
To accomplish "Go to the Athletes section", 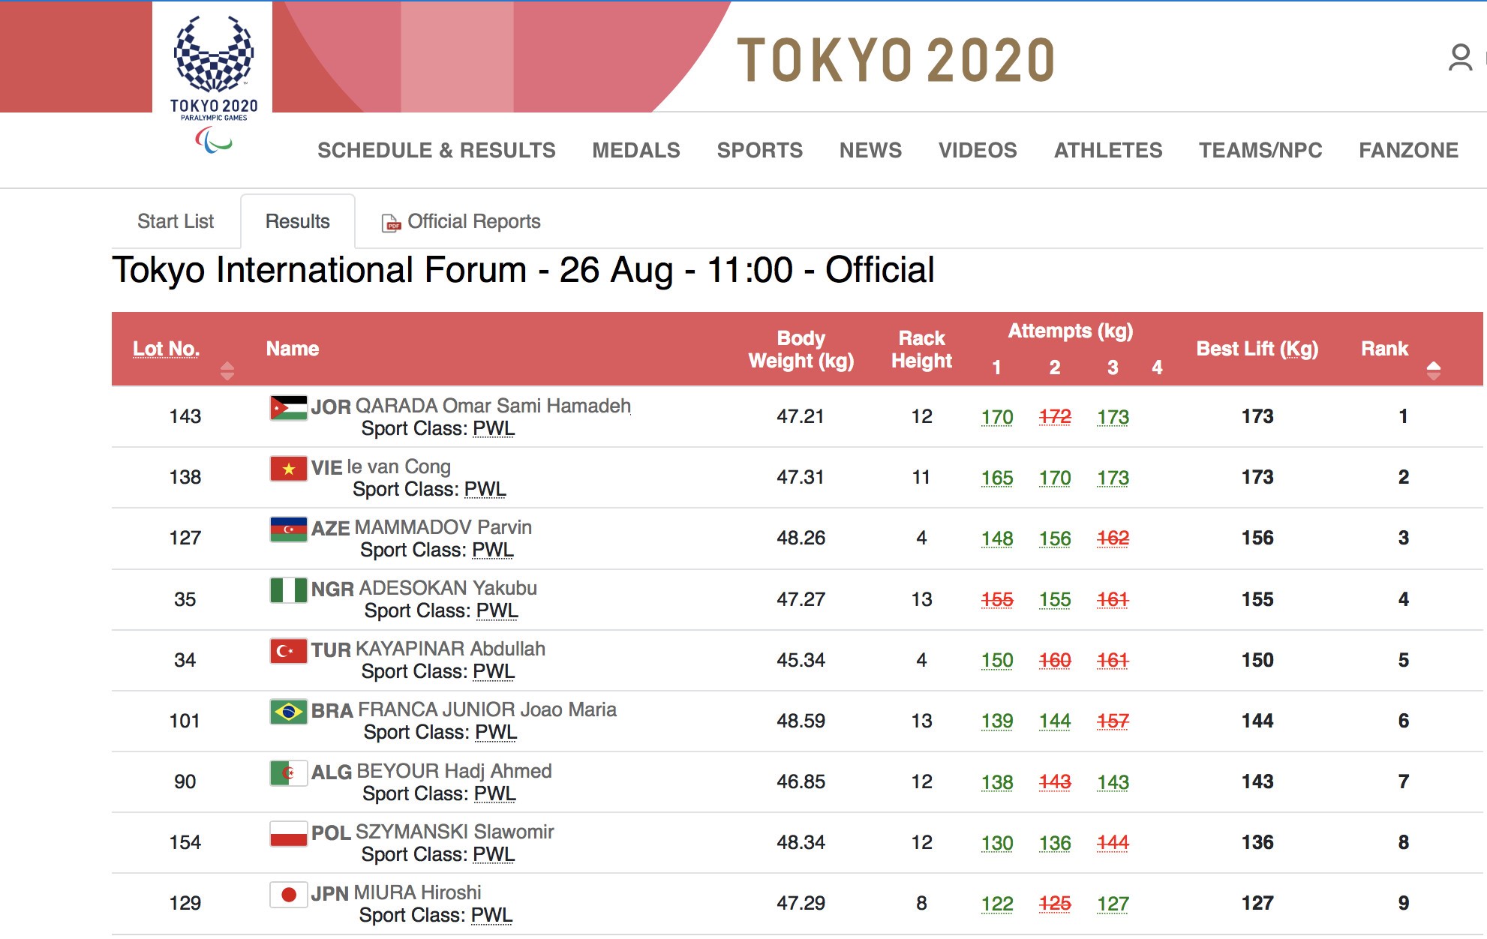I will tap(1108, 150).
